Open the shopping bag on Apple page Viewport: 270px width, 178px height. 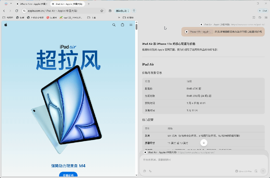point(122,25)
